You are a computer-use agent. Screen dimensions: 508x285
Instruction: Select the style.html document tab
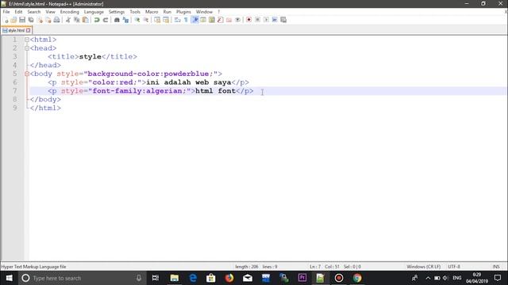(x=16, y=30)
